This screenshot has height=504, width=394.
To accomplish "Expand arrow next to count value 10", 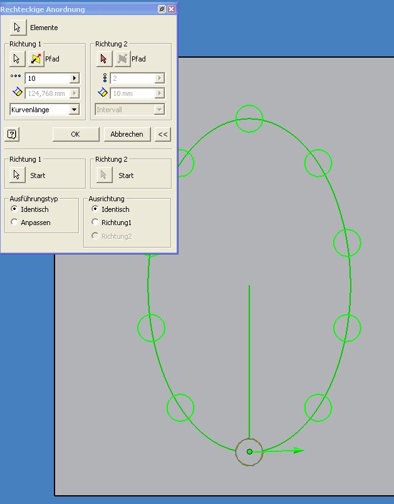I will [74, 78].
